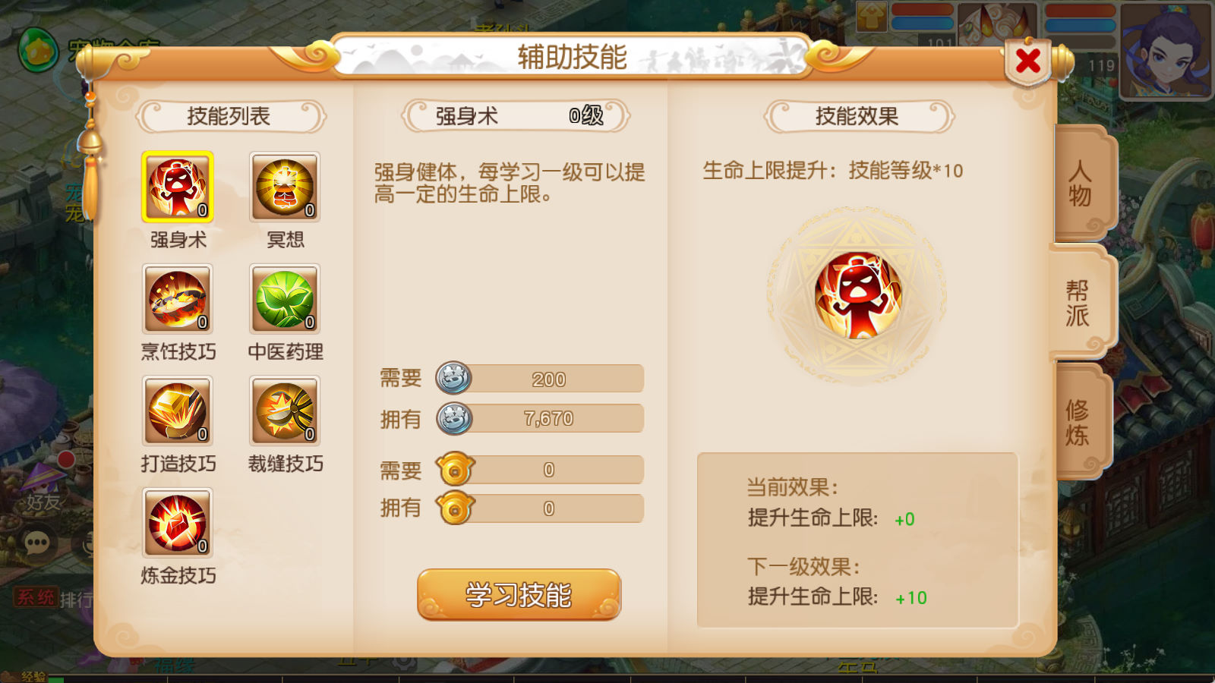
Task: Tap the silver coin icon beside 200
Action: (454, 378)
